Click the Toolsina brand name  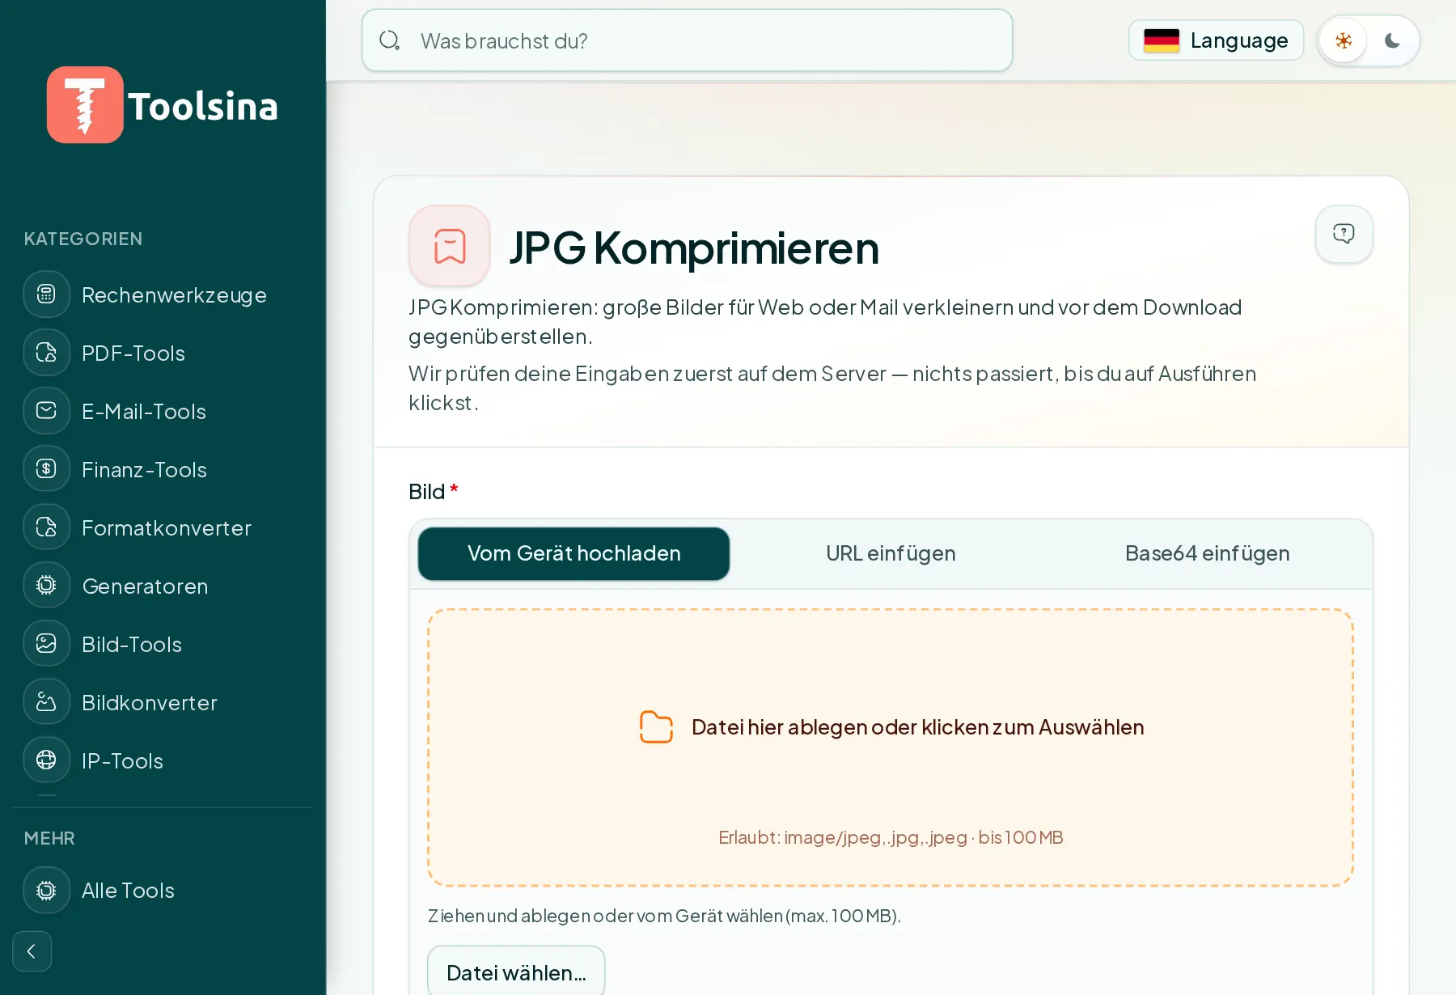(203, 106)
